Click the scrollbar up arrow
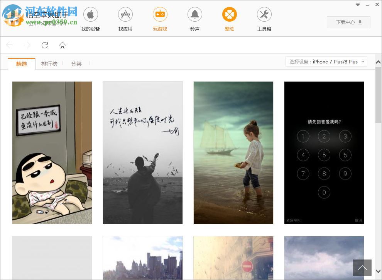The height and width of the screenshot is (280, 382). coord(379,62)
